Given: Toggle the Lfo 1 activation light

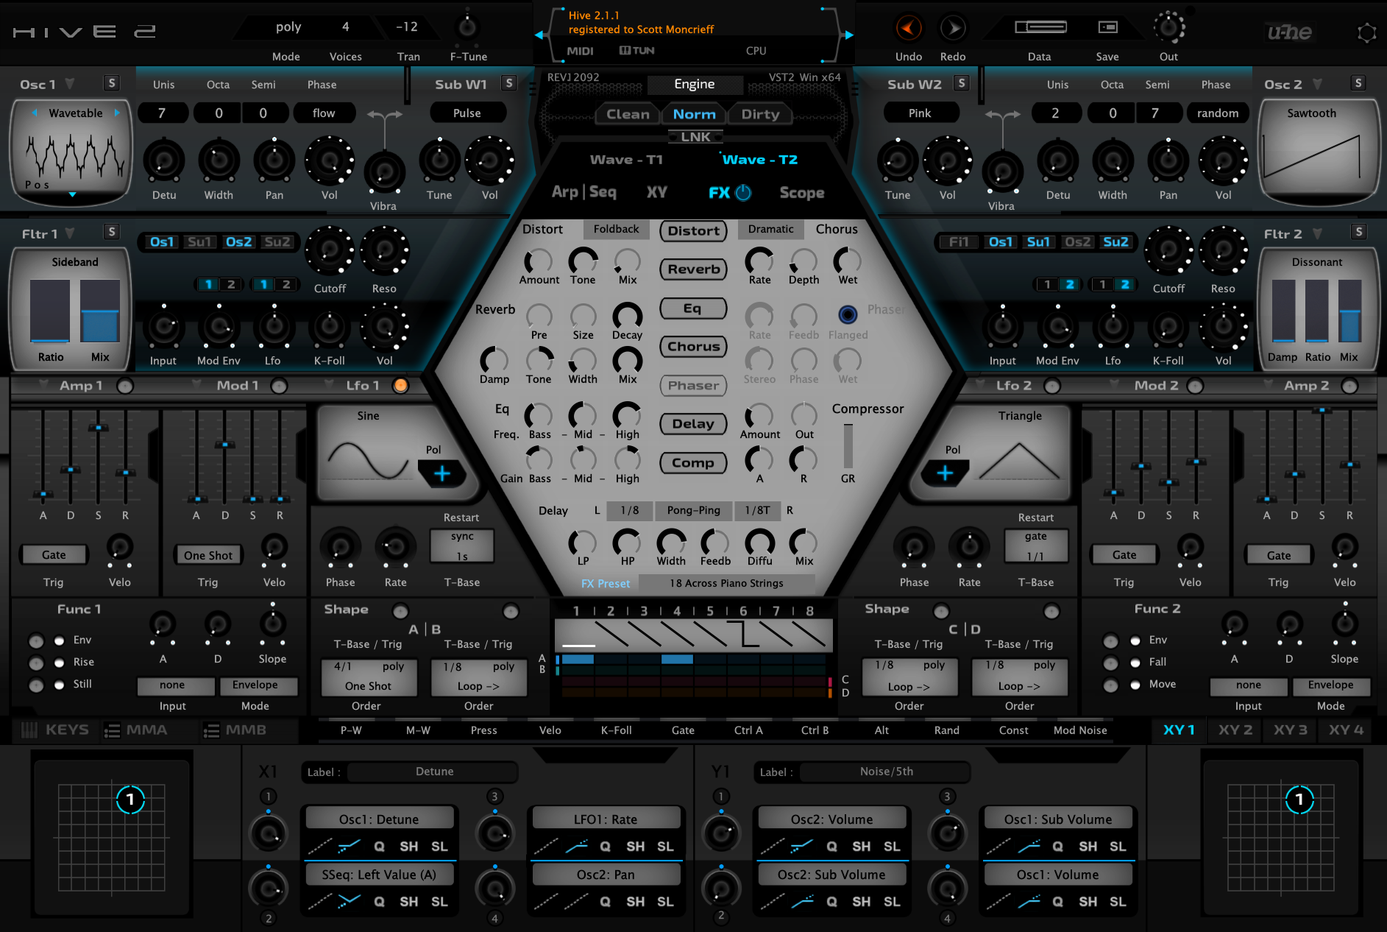Looking at the screenshot, I should pyautogui.click(x=400, y=385).
